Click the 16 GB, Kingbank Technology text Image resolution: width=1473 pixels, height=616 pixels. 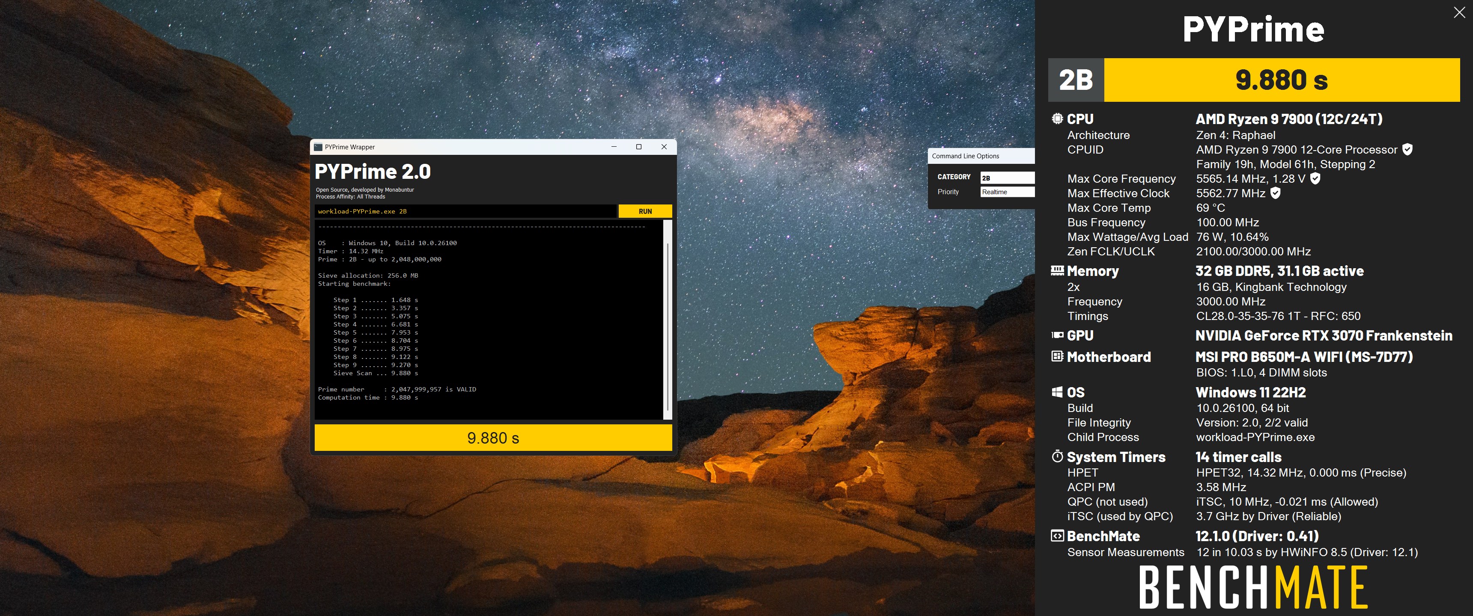[1271, 287]
